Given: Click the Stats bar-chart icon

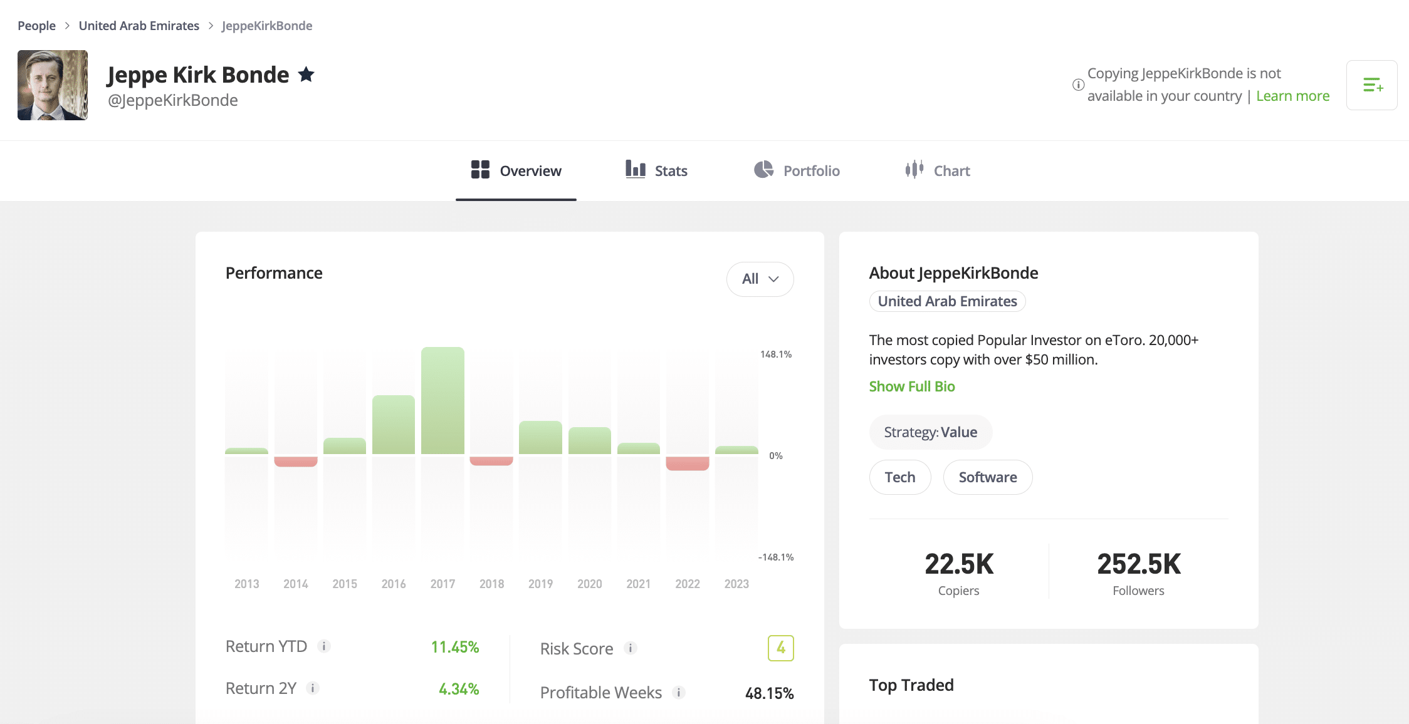Looking at the screenshot, I should 635,169.
